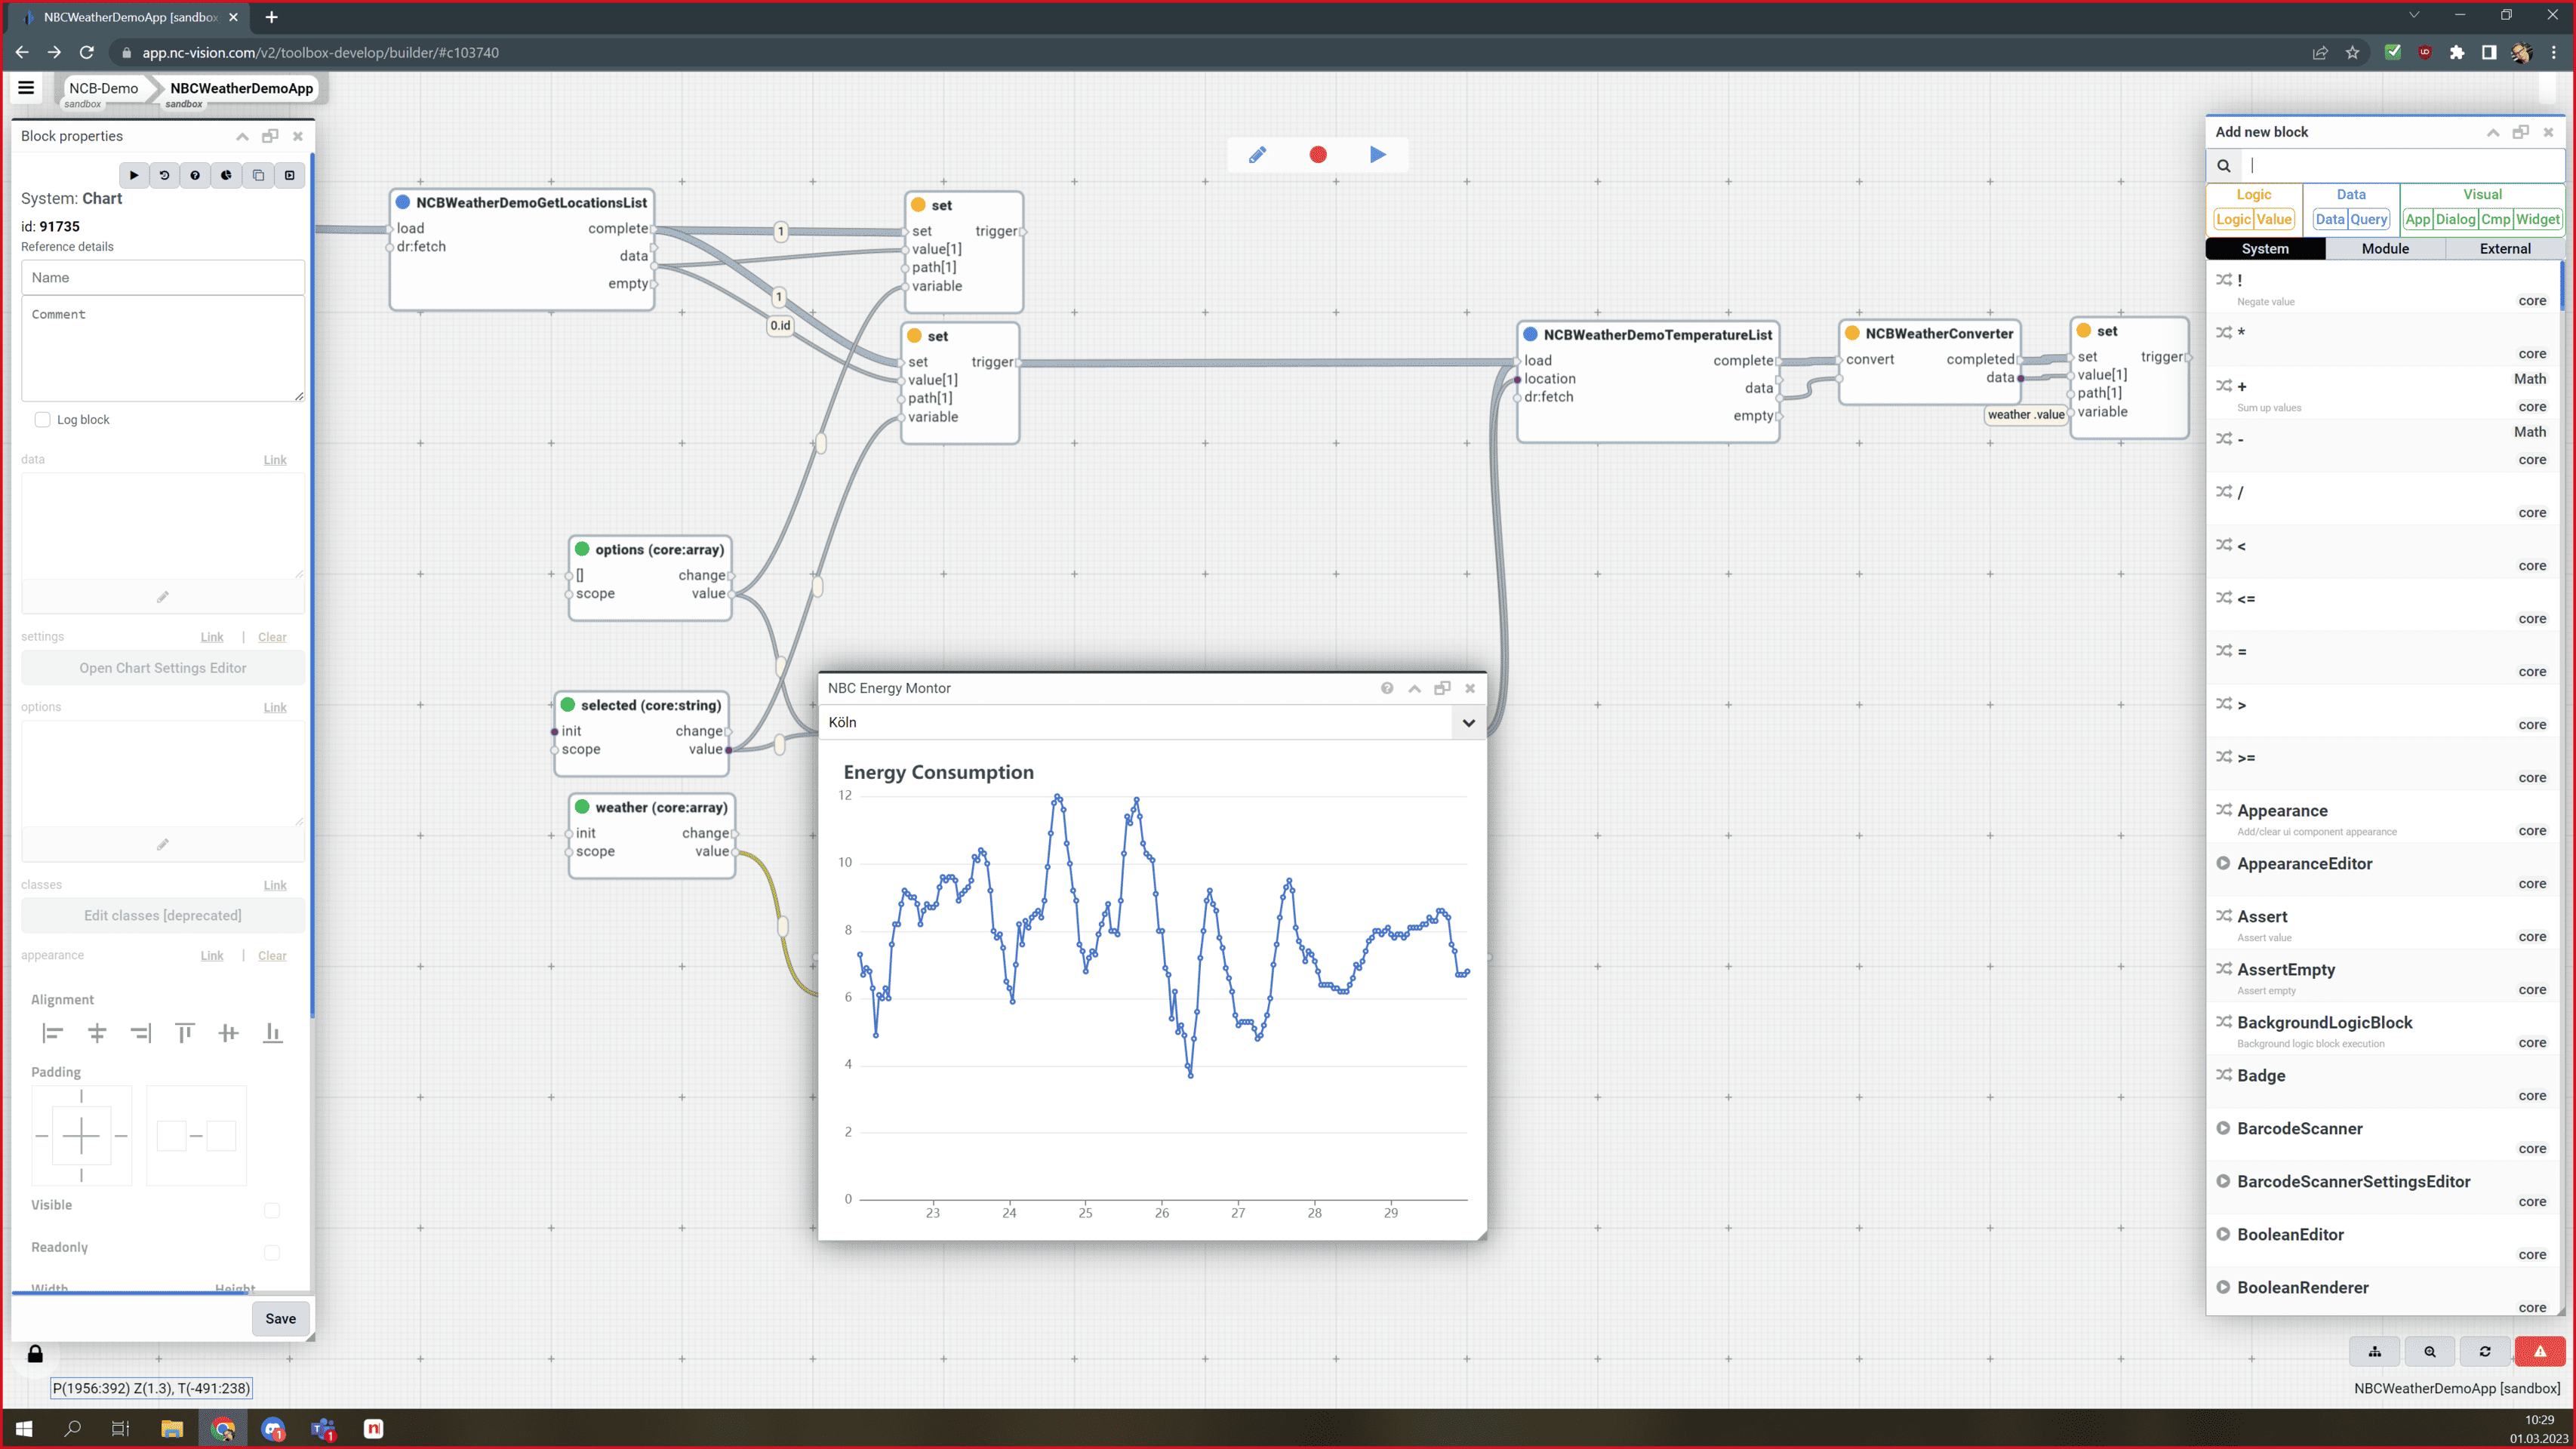Select the pencil edit mode icon on canvas toolbar
The height and width of the screenshot is (1449, 2576).
point(1258,154)
